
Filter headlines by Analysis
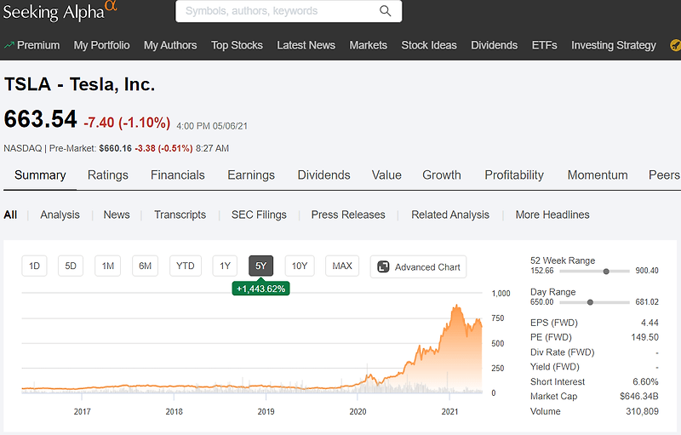tap(60, 215)
